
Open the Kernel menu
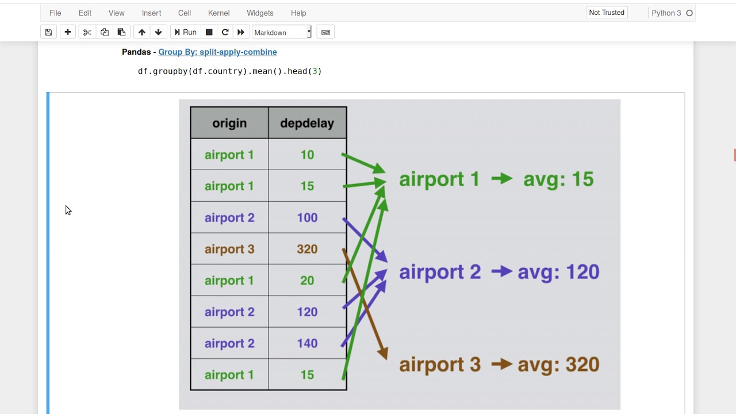tap(218, 13)
